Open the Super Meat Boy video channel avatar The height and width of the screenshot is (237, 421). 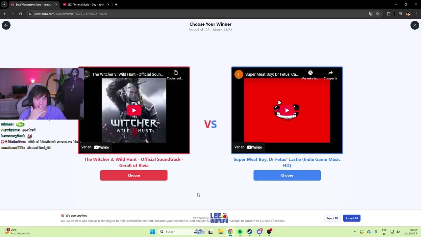(x=238, y=74)
